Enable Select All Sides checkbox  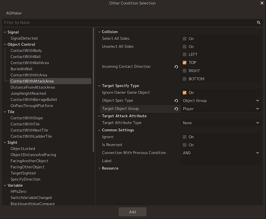(x=184, y=39)
